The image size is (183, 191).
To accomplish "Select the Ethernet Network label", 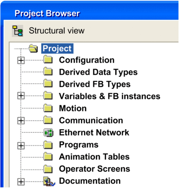I will coord(94,132).
